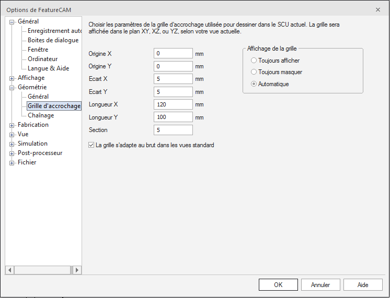Select the Simulation tree label
The width and height of the screenshot is (390, 298).
[32, 144]
